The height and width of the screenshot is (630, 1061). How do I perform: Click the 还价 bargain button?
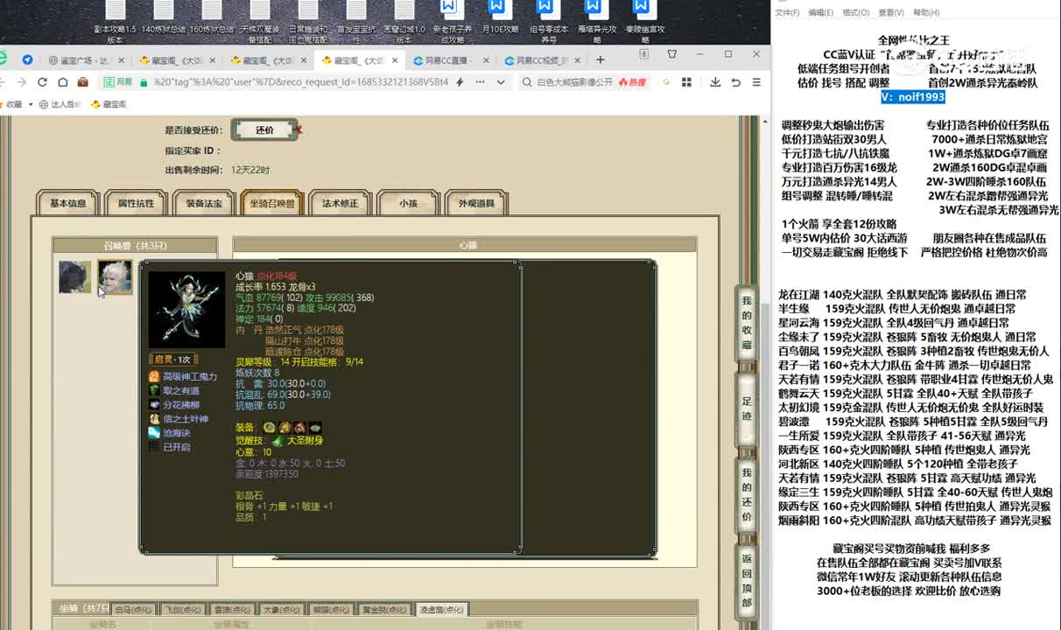pos(264,130)
